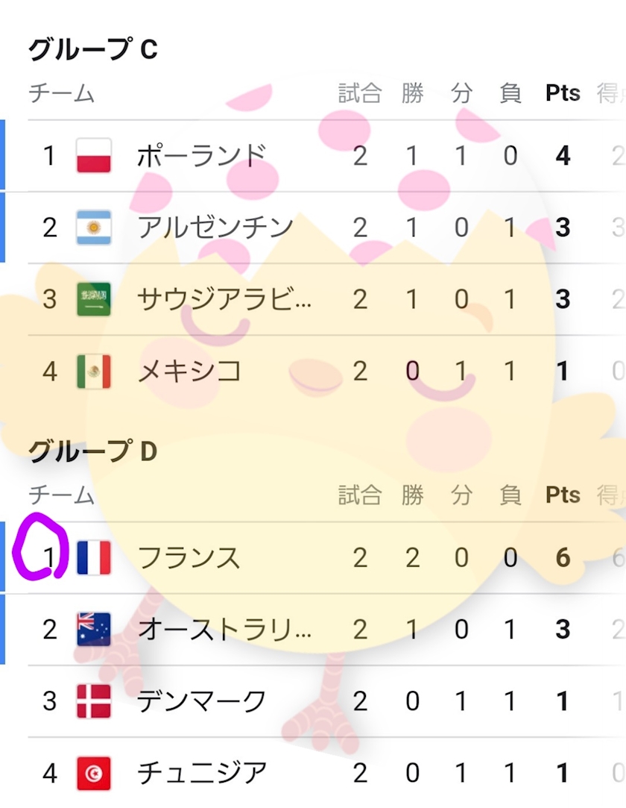Click France's 6 points value
This screenshot has height=808, width=626.
[563, 557]
